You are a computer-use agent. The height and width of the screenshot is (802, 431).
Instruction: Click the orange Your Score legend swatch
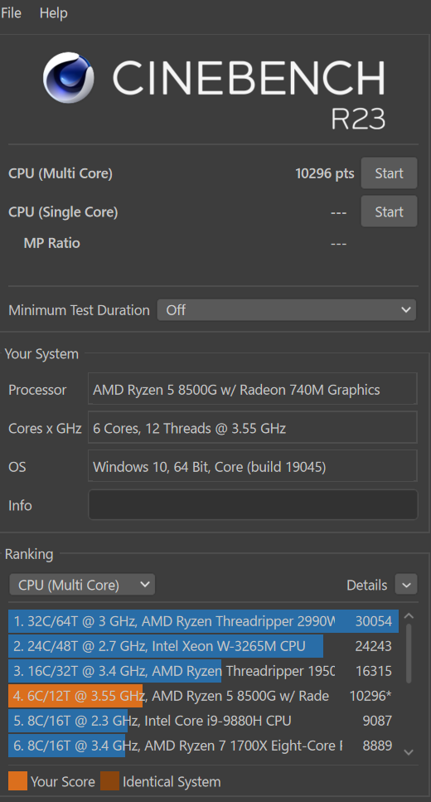coord(17,781)
